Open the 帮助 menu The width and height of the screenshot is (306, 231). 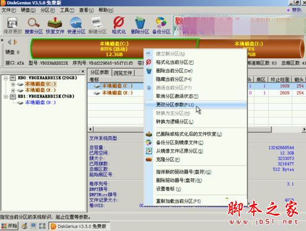106,10
